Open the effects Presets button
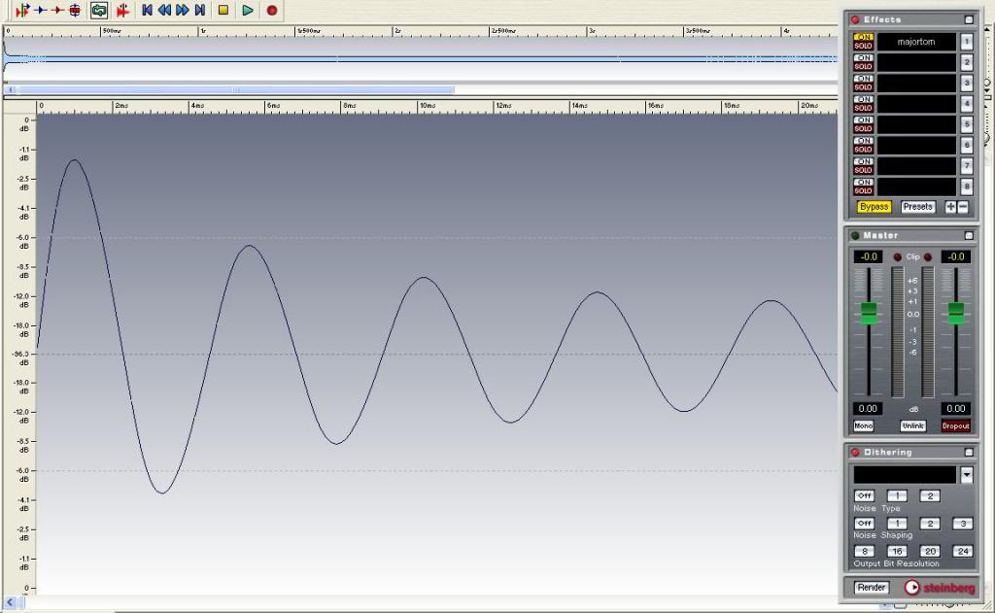 pos(917,207)
